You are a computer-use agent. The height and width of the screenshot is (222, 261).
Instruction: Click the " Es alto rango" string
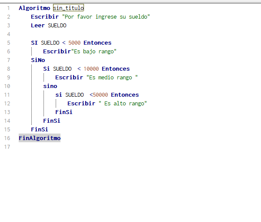(x=123, y=103)
